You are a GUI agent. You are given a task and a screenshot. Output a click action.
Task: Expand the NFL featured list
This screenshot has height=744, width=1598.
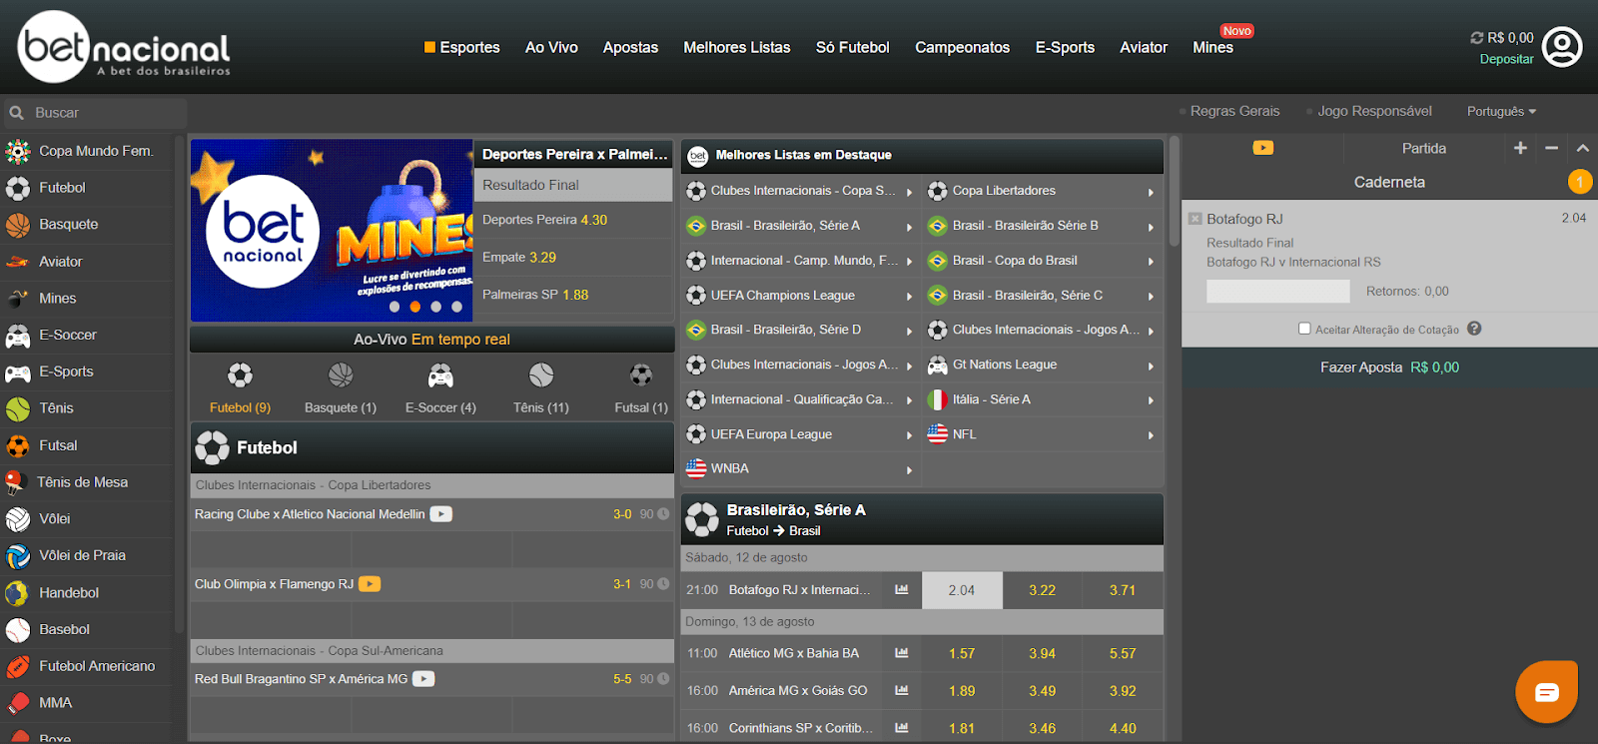(1043, 434)
